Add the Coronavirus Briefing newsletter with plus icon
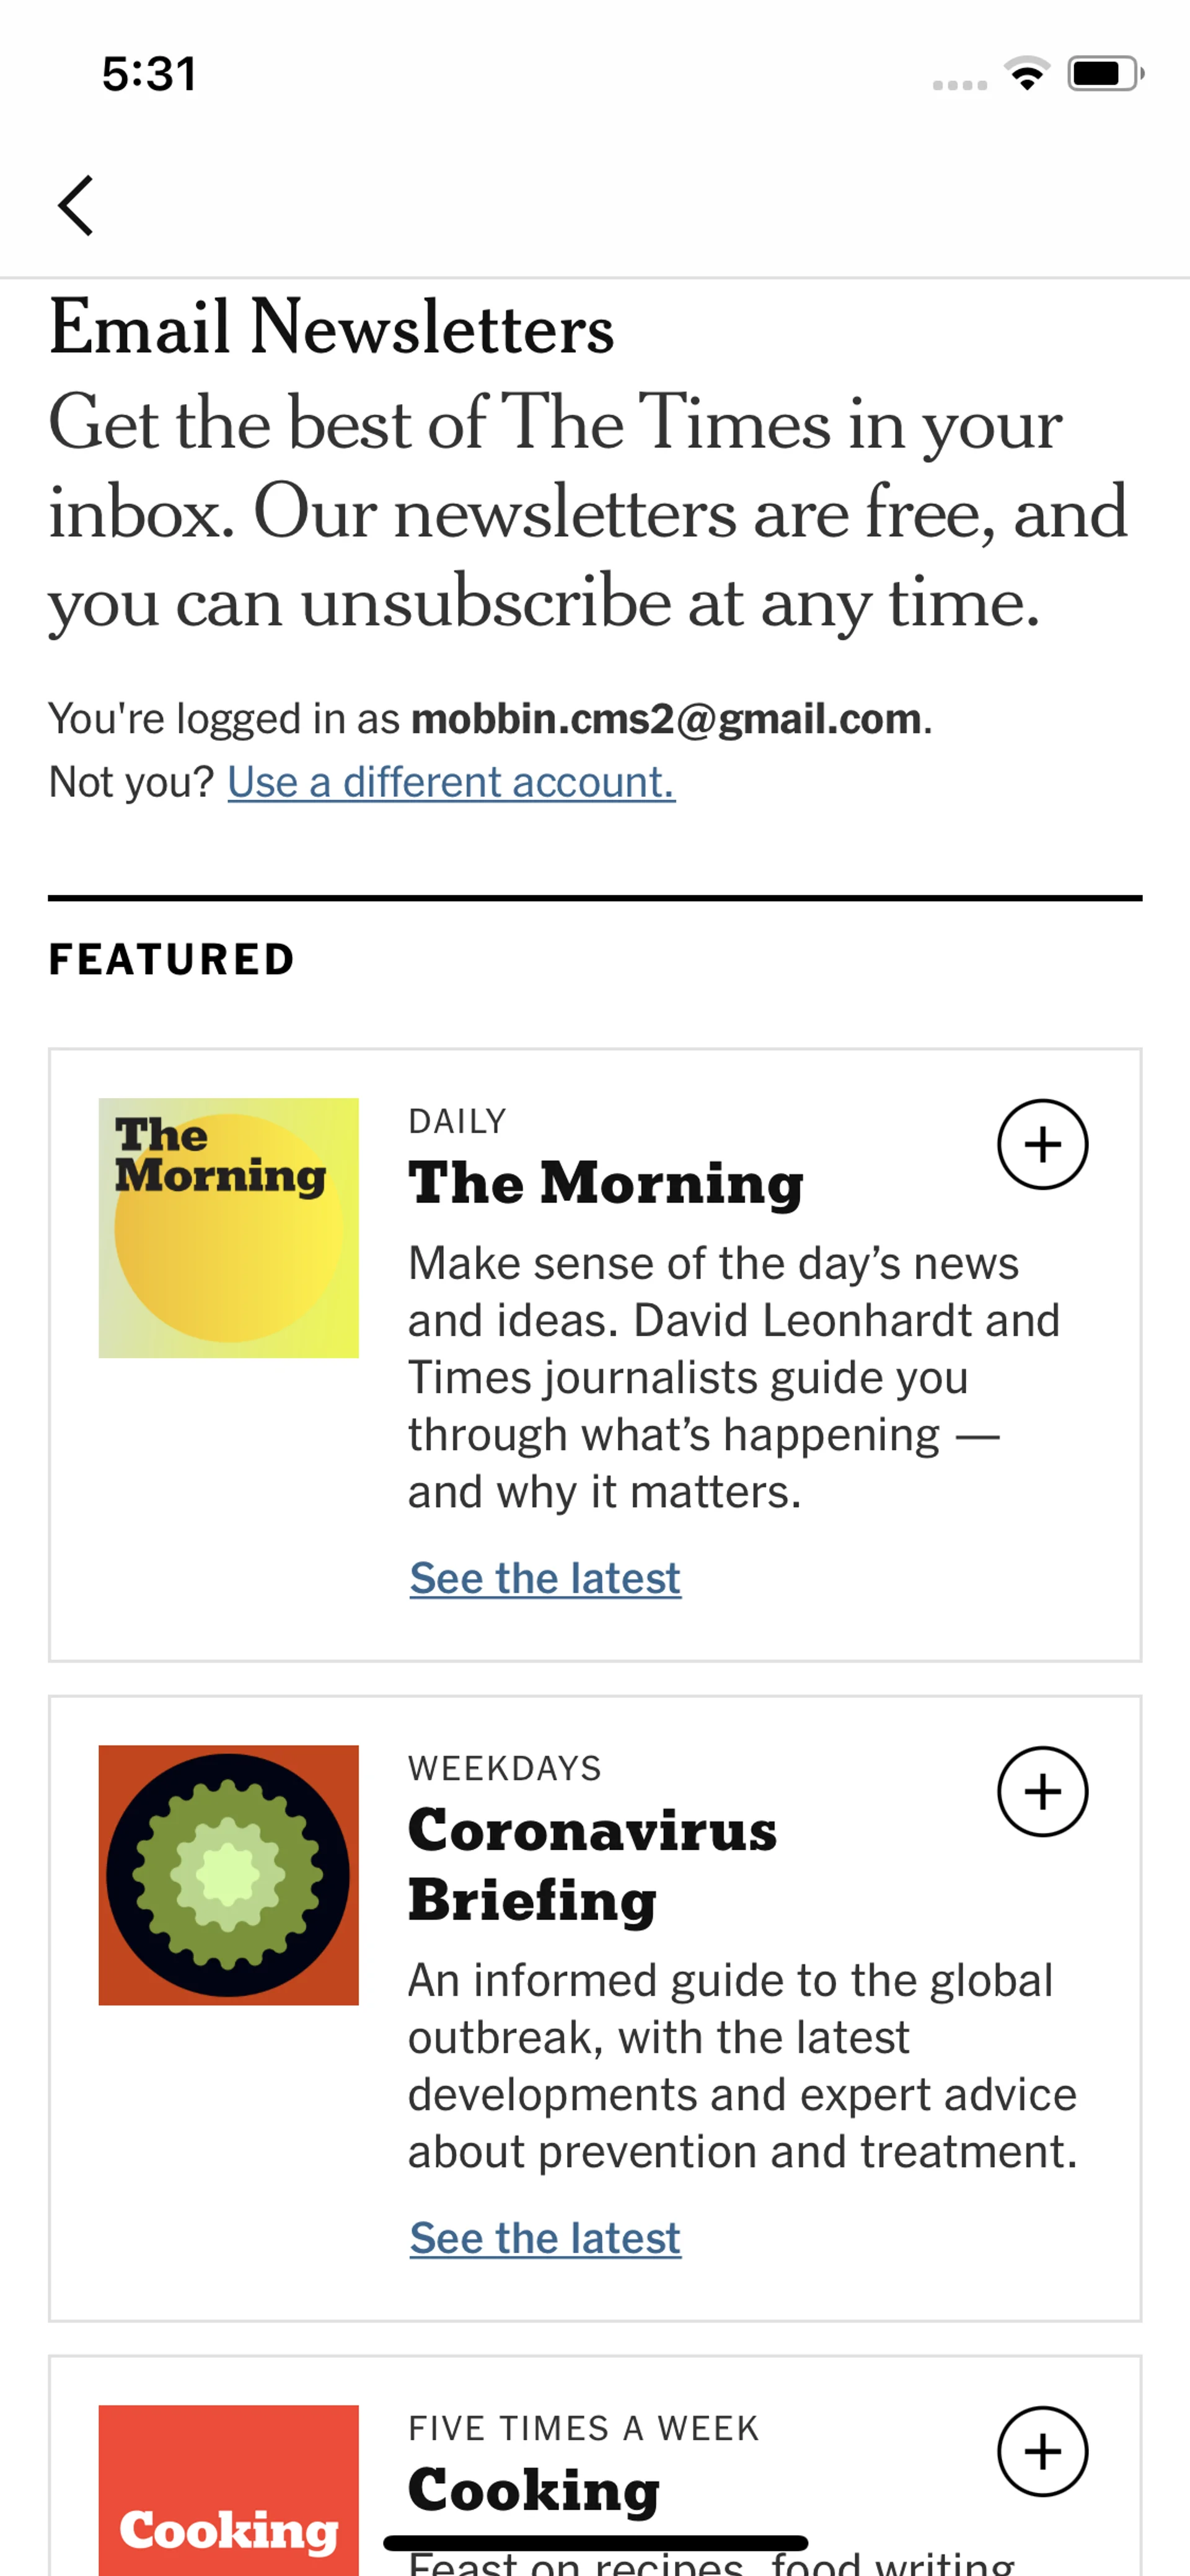The width and height of the screenshot is (1190, 2576). tap(1042, 1791)
